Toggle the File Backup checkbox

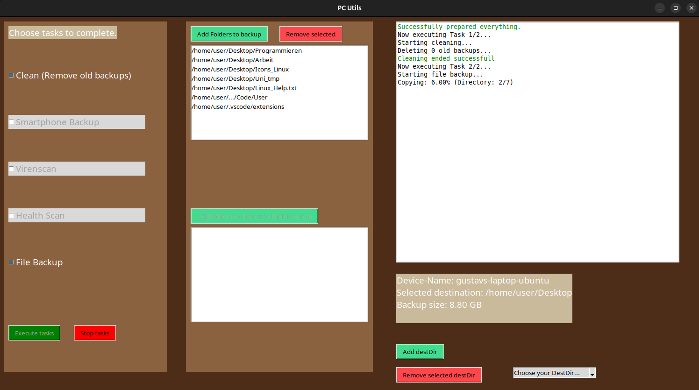pos(12,262)
